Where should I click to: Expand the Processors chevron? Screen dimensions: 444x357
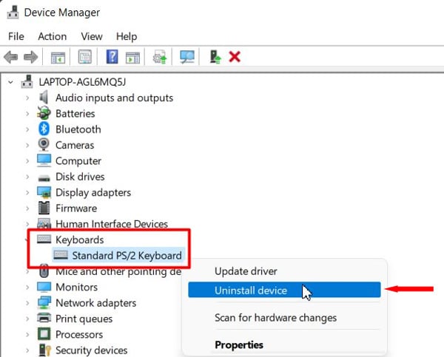27,335
